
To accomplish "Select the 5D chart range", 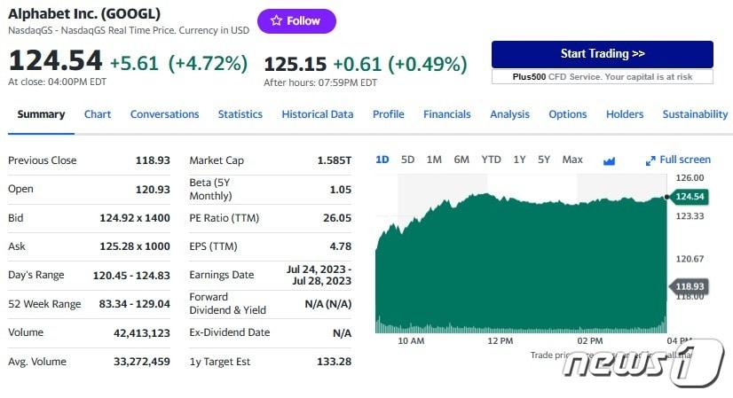I will click(407, 160).
